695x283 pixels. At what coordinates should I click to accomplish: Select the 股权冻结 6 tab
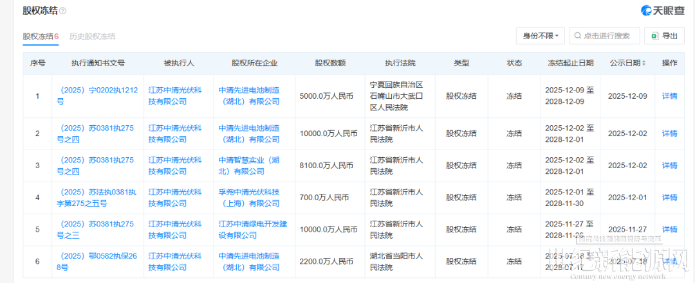point(41,37)
